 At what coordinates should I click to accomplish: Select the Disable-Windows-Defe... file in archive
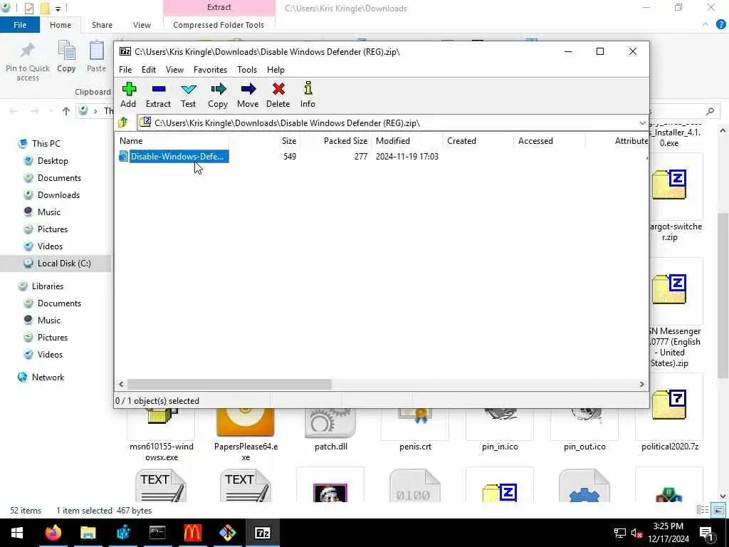[x=174, y=156]
